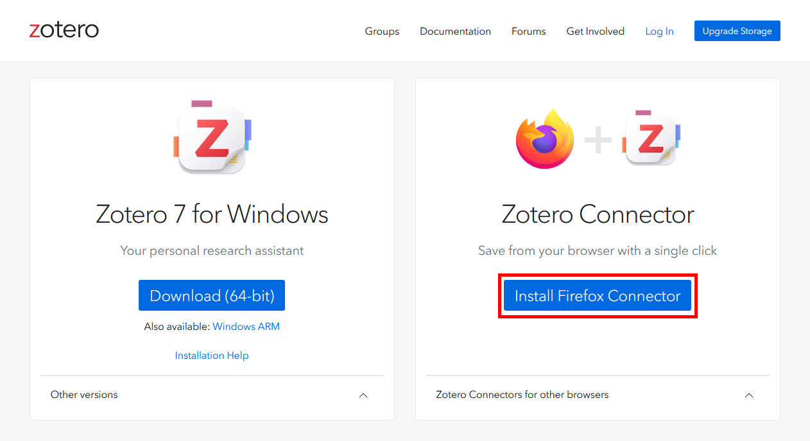Click the plus sign between the logos

[x=598, y=141]
